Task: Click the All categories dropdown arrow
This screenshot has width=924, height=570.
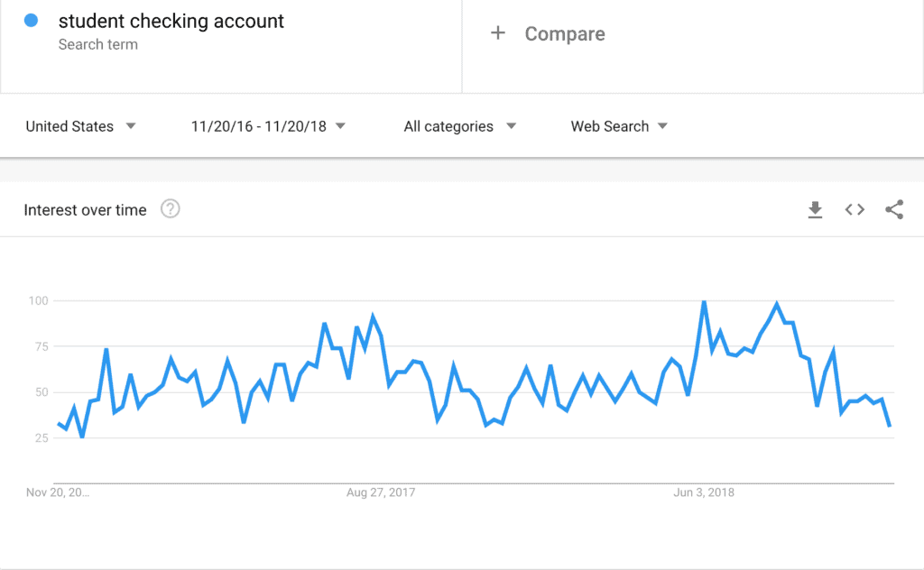Action: [511, 126]
